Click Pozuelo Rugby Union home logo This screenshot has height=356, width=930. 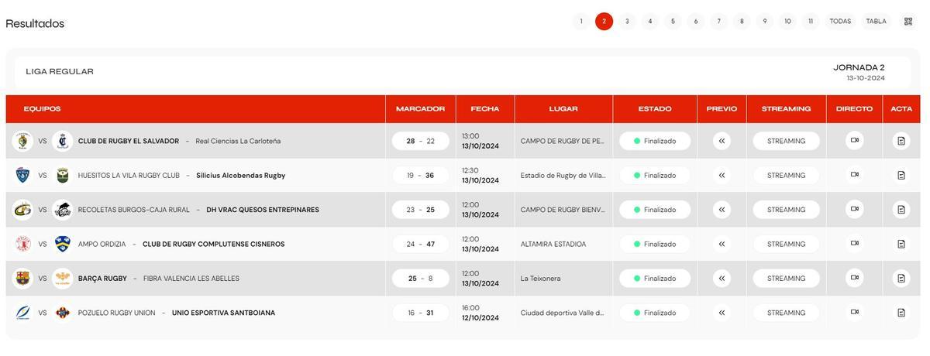tap(22, 313)
